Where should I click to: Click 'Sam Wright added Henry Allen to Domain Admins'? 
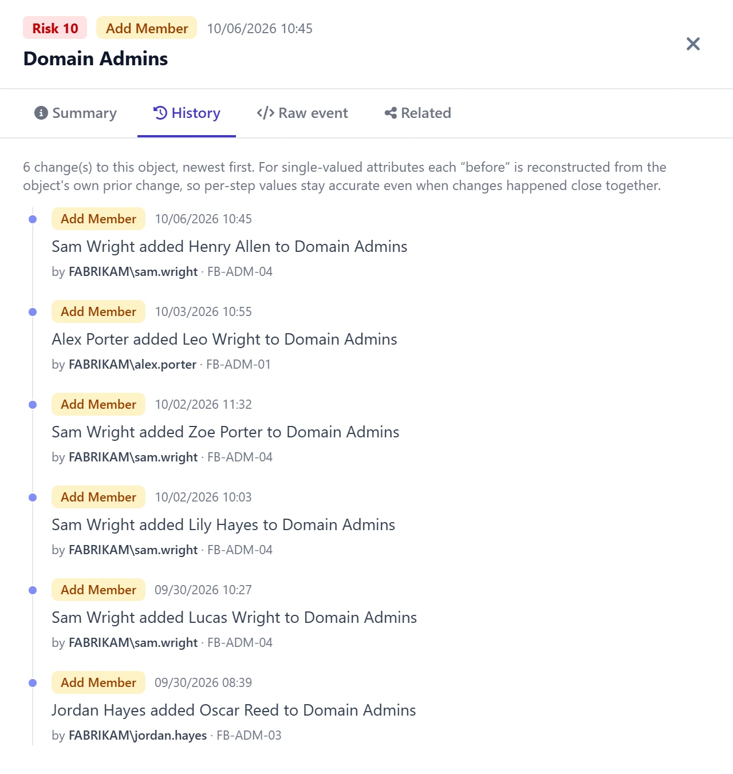coord(230,247)
